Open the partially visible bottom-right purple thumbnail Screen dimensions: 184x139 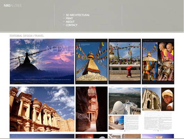pos(158,136)
